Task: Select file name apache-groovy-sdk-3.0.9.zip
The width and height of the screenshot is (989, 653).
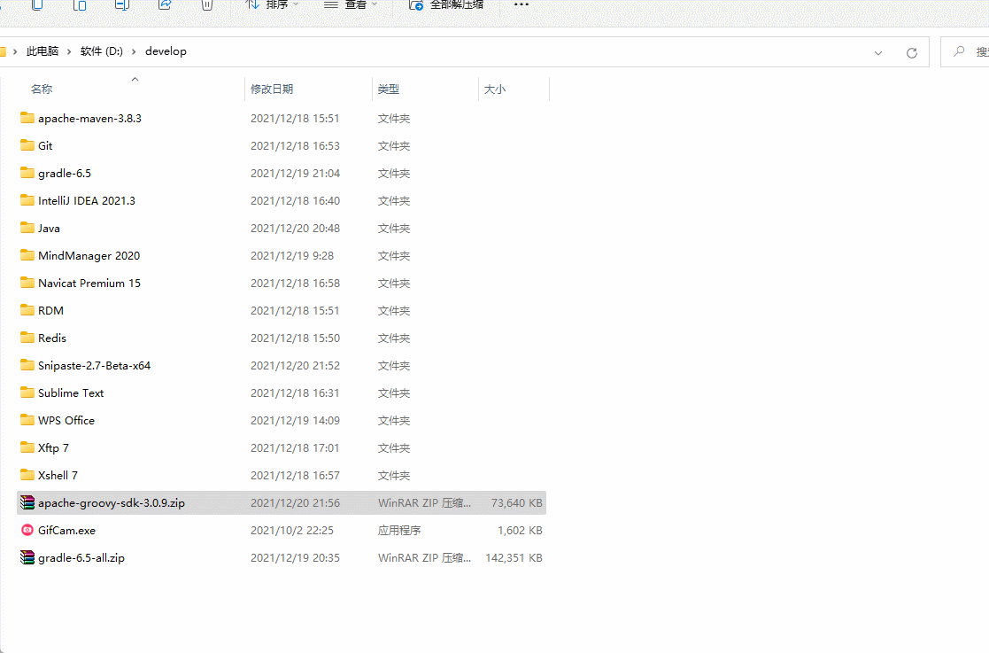Action: [x=112, y=503]
